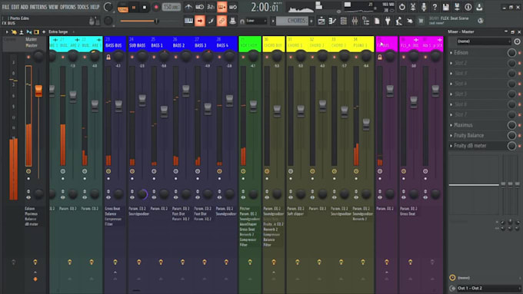Open the browser tree icon

tap(366, 21)
